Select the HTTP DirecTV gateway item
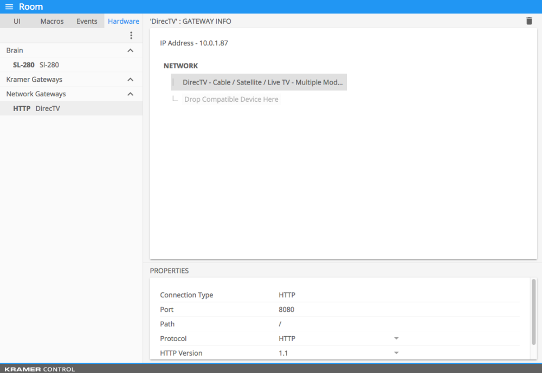The image size is (542, 373). [x=71, y=108]
